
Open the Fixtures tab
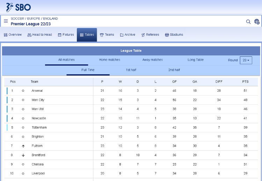coord(66,35)
